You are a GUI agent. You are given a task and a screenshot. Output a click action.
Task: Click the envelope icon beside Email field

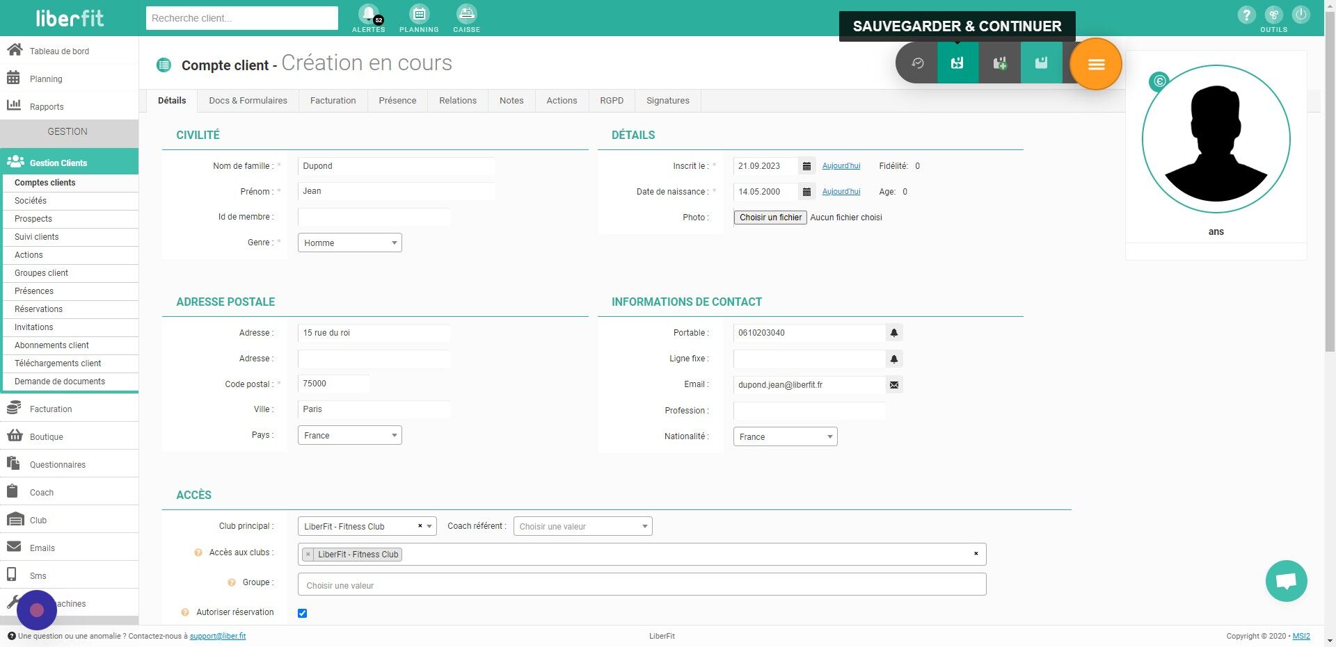[894, 384]
